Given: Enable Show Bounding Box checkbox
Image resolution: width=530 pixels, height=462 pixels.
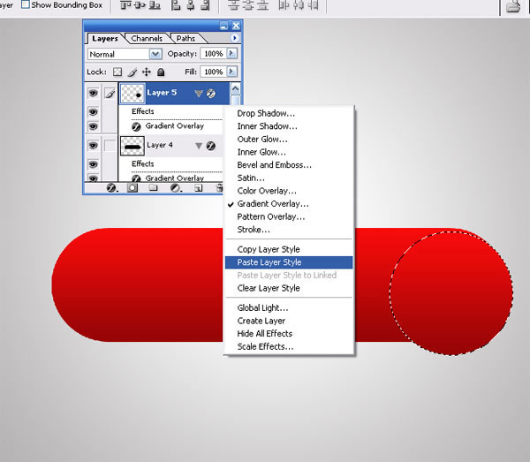Looking at the screenshot, I should (x=25, y=4).
